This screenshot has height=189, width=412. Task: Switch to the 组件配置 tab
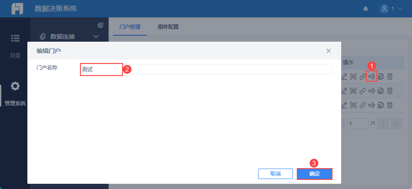coord(168,27)
